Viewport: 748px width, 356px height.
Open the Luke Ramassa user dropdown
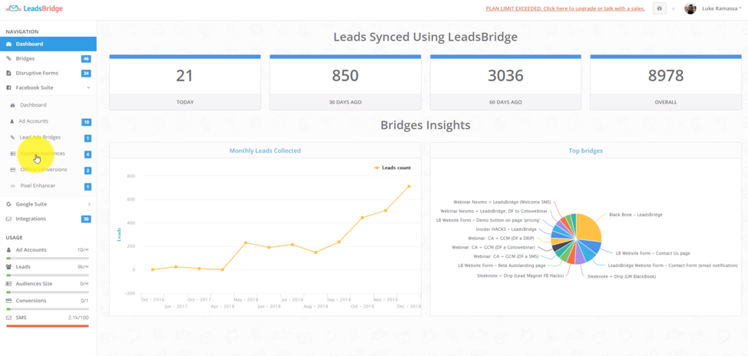pyautogui.click(x=721, y=8)
